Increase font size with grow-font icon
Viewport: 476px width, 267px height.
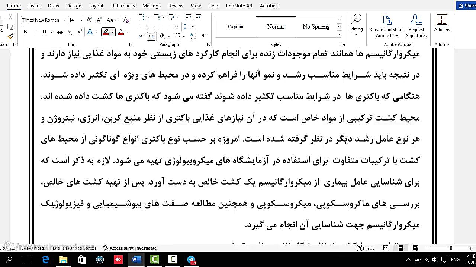89,20
